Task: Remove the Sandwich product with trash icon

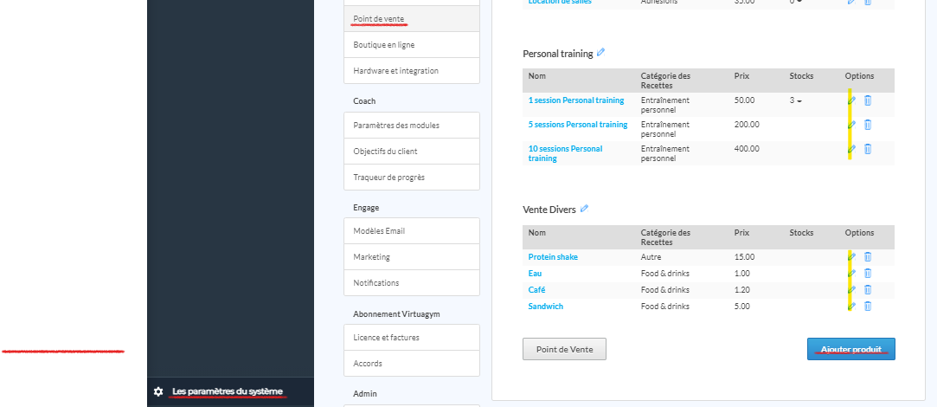Action: [868, 307]
